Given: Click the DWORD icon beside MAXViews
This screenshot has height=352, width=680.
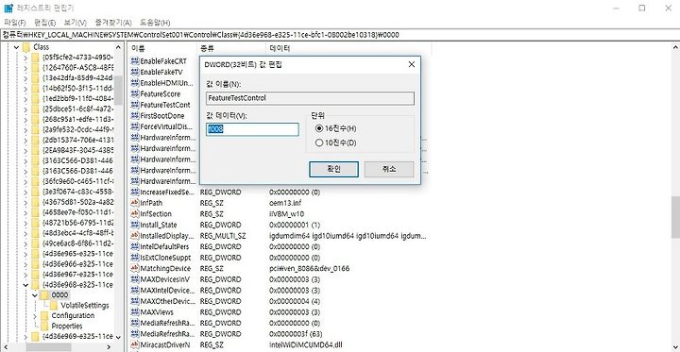Looking at the screenshot, I should pos(135,312).
